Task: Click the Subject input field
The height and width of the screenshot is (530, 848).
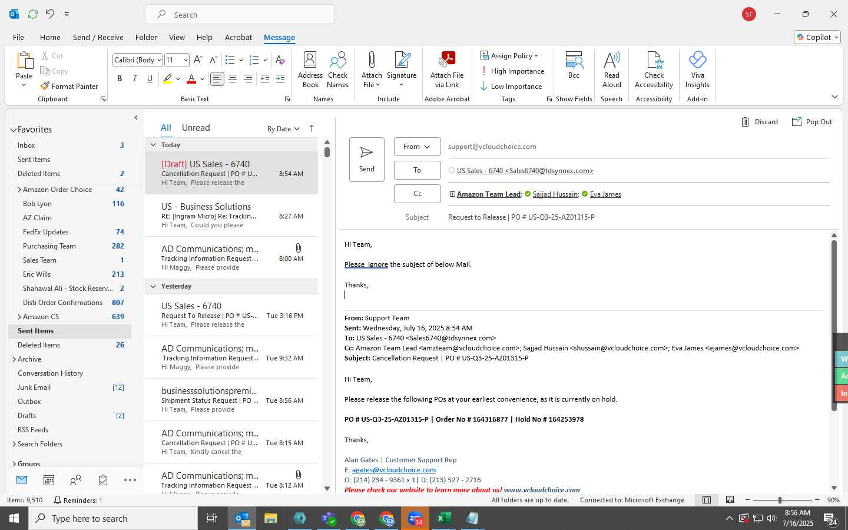Action: pos(639,217)
